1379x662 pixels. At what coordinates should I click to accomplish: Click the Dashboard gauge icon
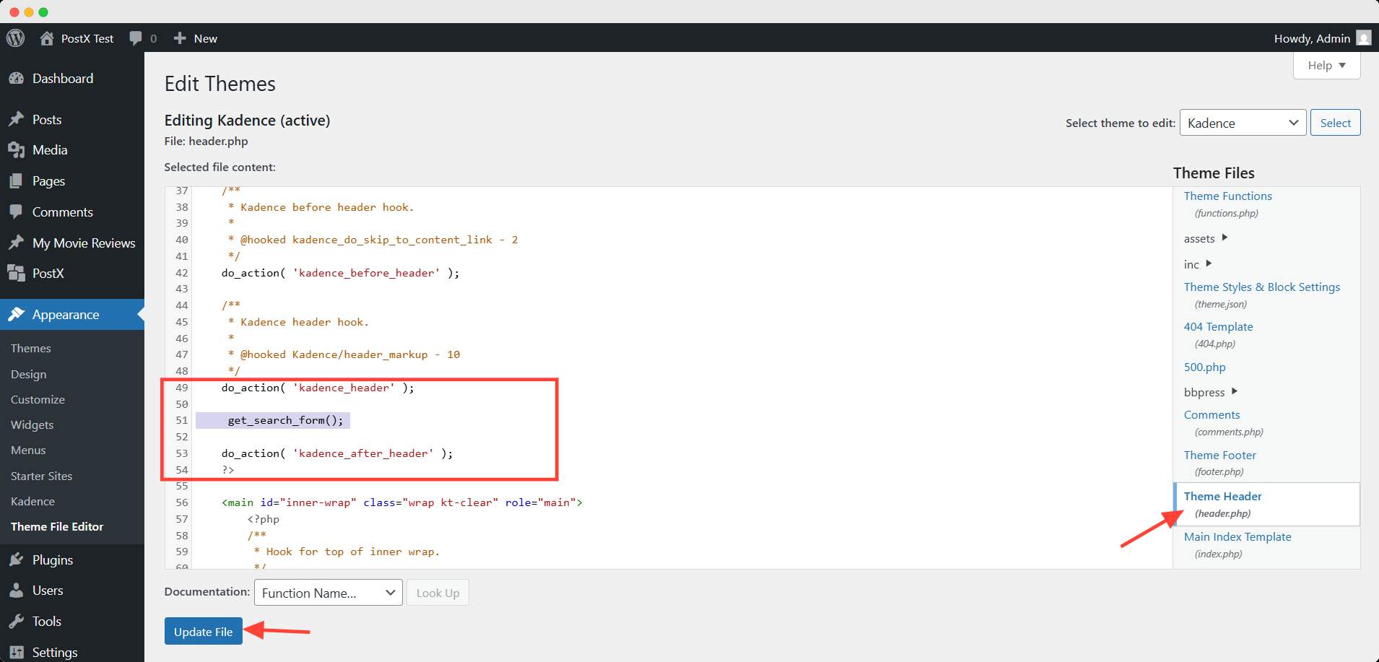click(16, 79)
